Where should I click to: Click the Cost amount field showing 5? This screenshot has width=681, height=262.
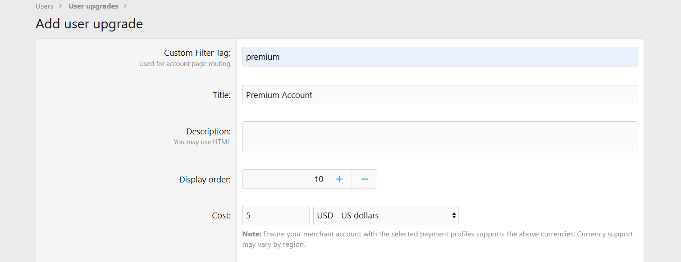275,216
